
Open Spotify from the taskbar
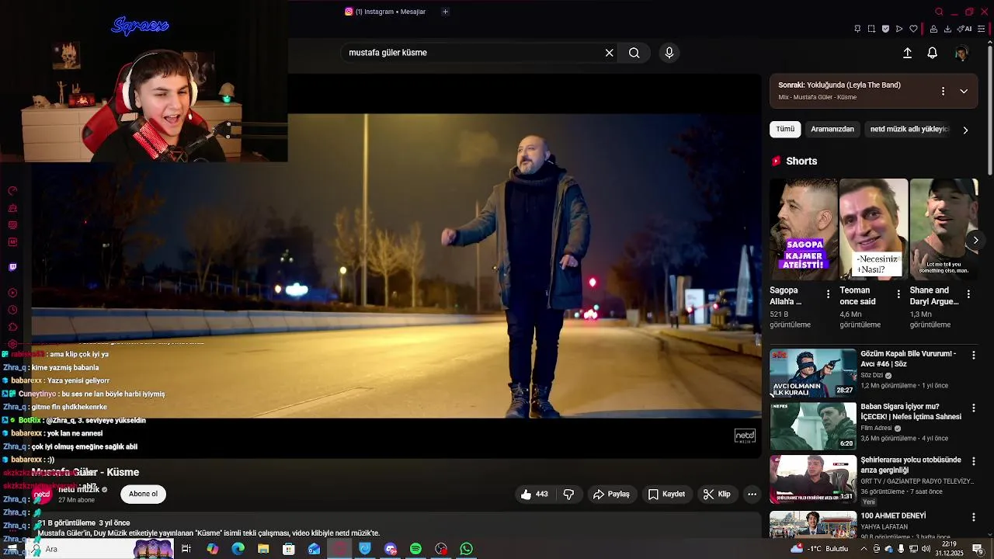coord(416,549)
